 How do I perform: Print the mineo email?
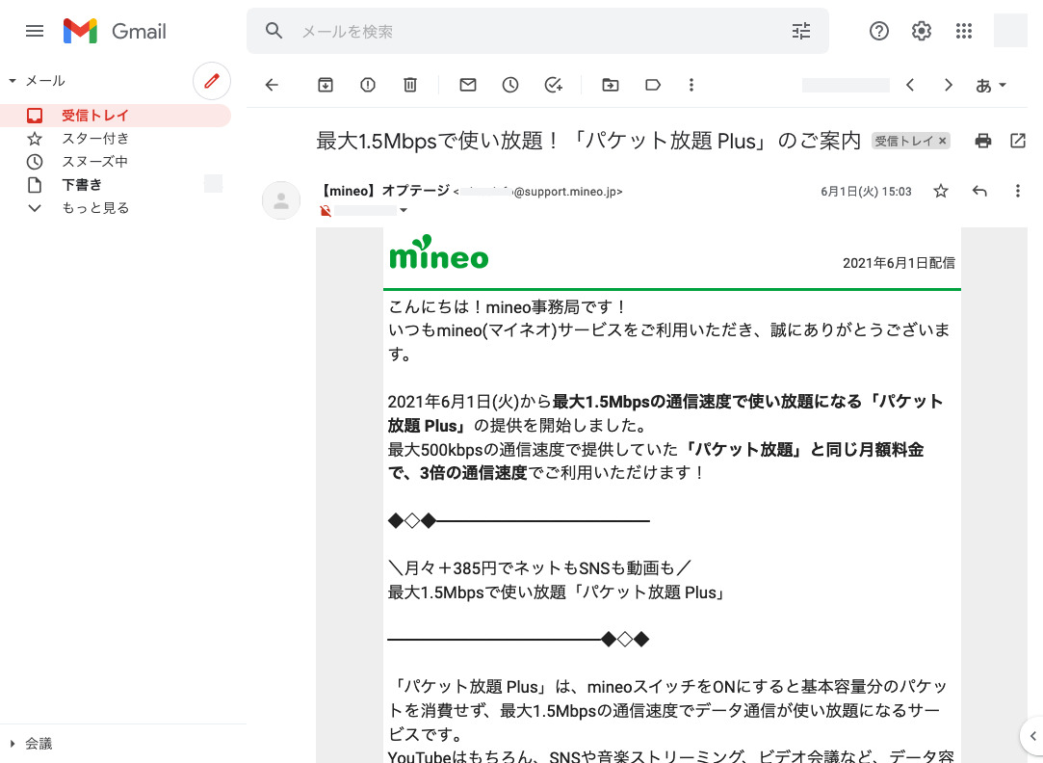pyautogui.click(x=983, y=141)
